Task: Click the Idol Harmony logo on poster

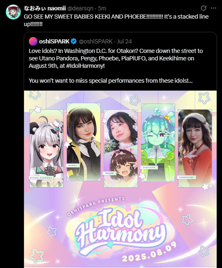Action: tap(120, 228)
